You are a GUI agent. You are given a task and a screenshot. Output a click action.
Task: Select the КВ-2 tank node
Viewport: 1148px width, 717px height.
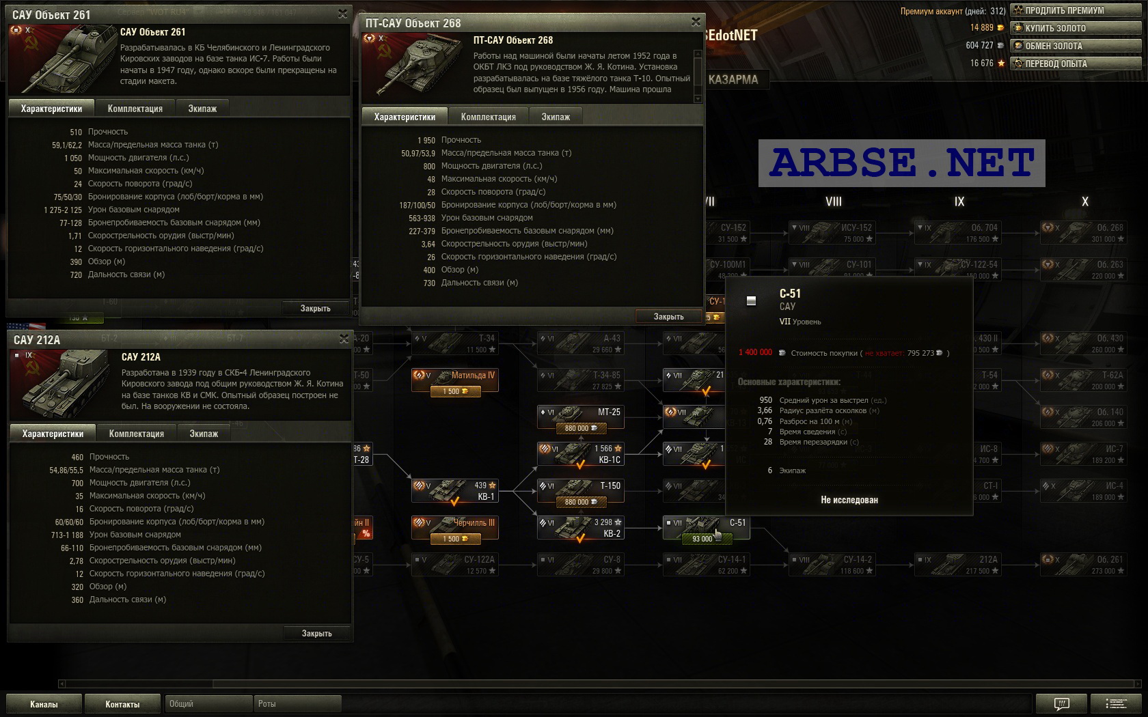click(581, 528)
